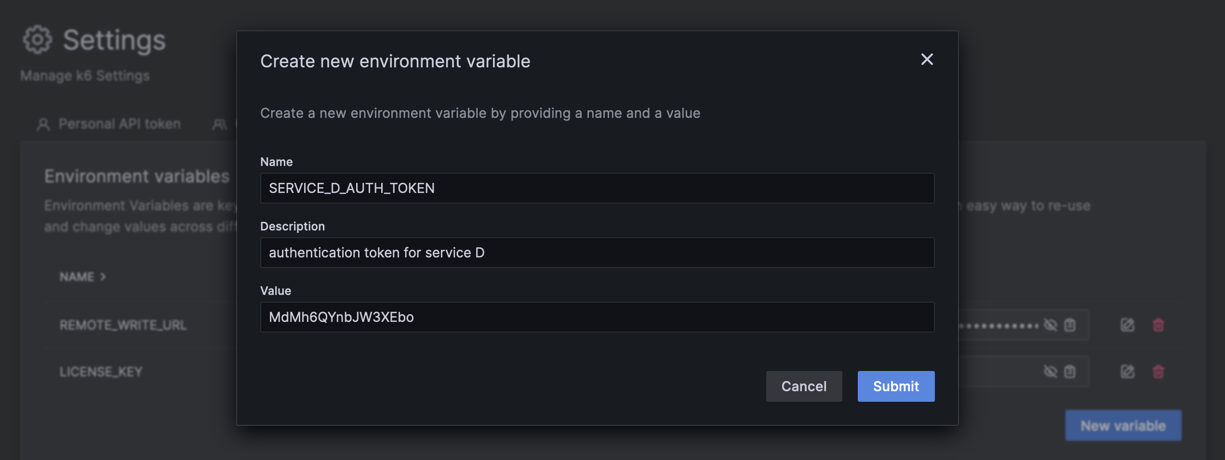Submit the new environment variable
This screenshot has width=1225, height=460.
(x=895, y=386)
